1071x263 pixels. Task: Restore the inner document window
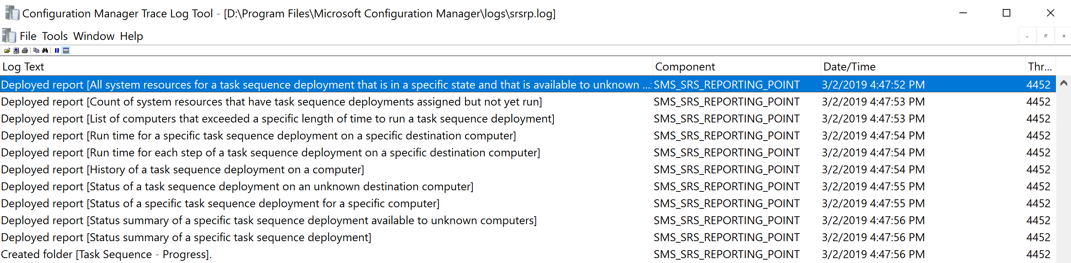1045,36
